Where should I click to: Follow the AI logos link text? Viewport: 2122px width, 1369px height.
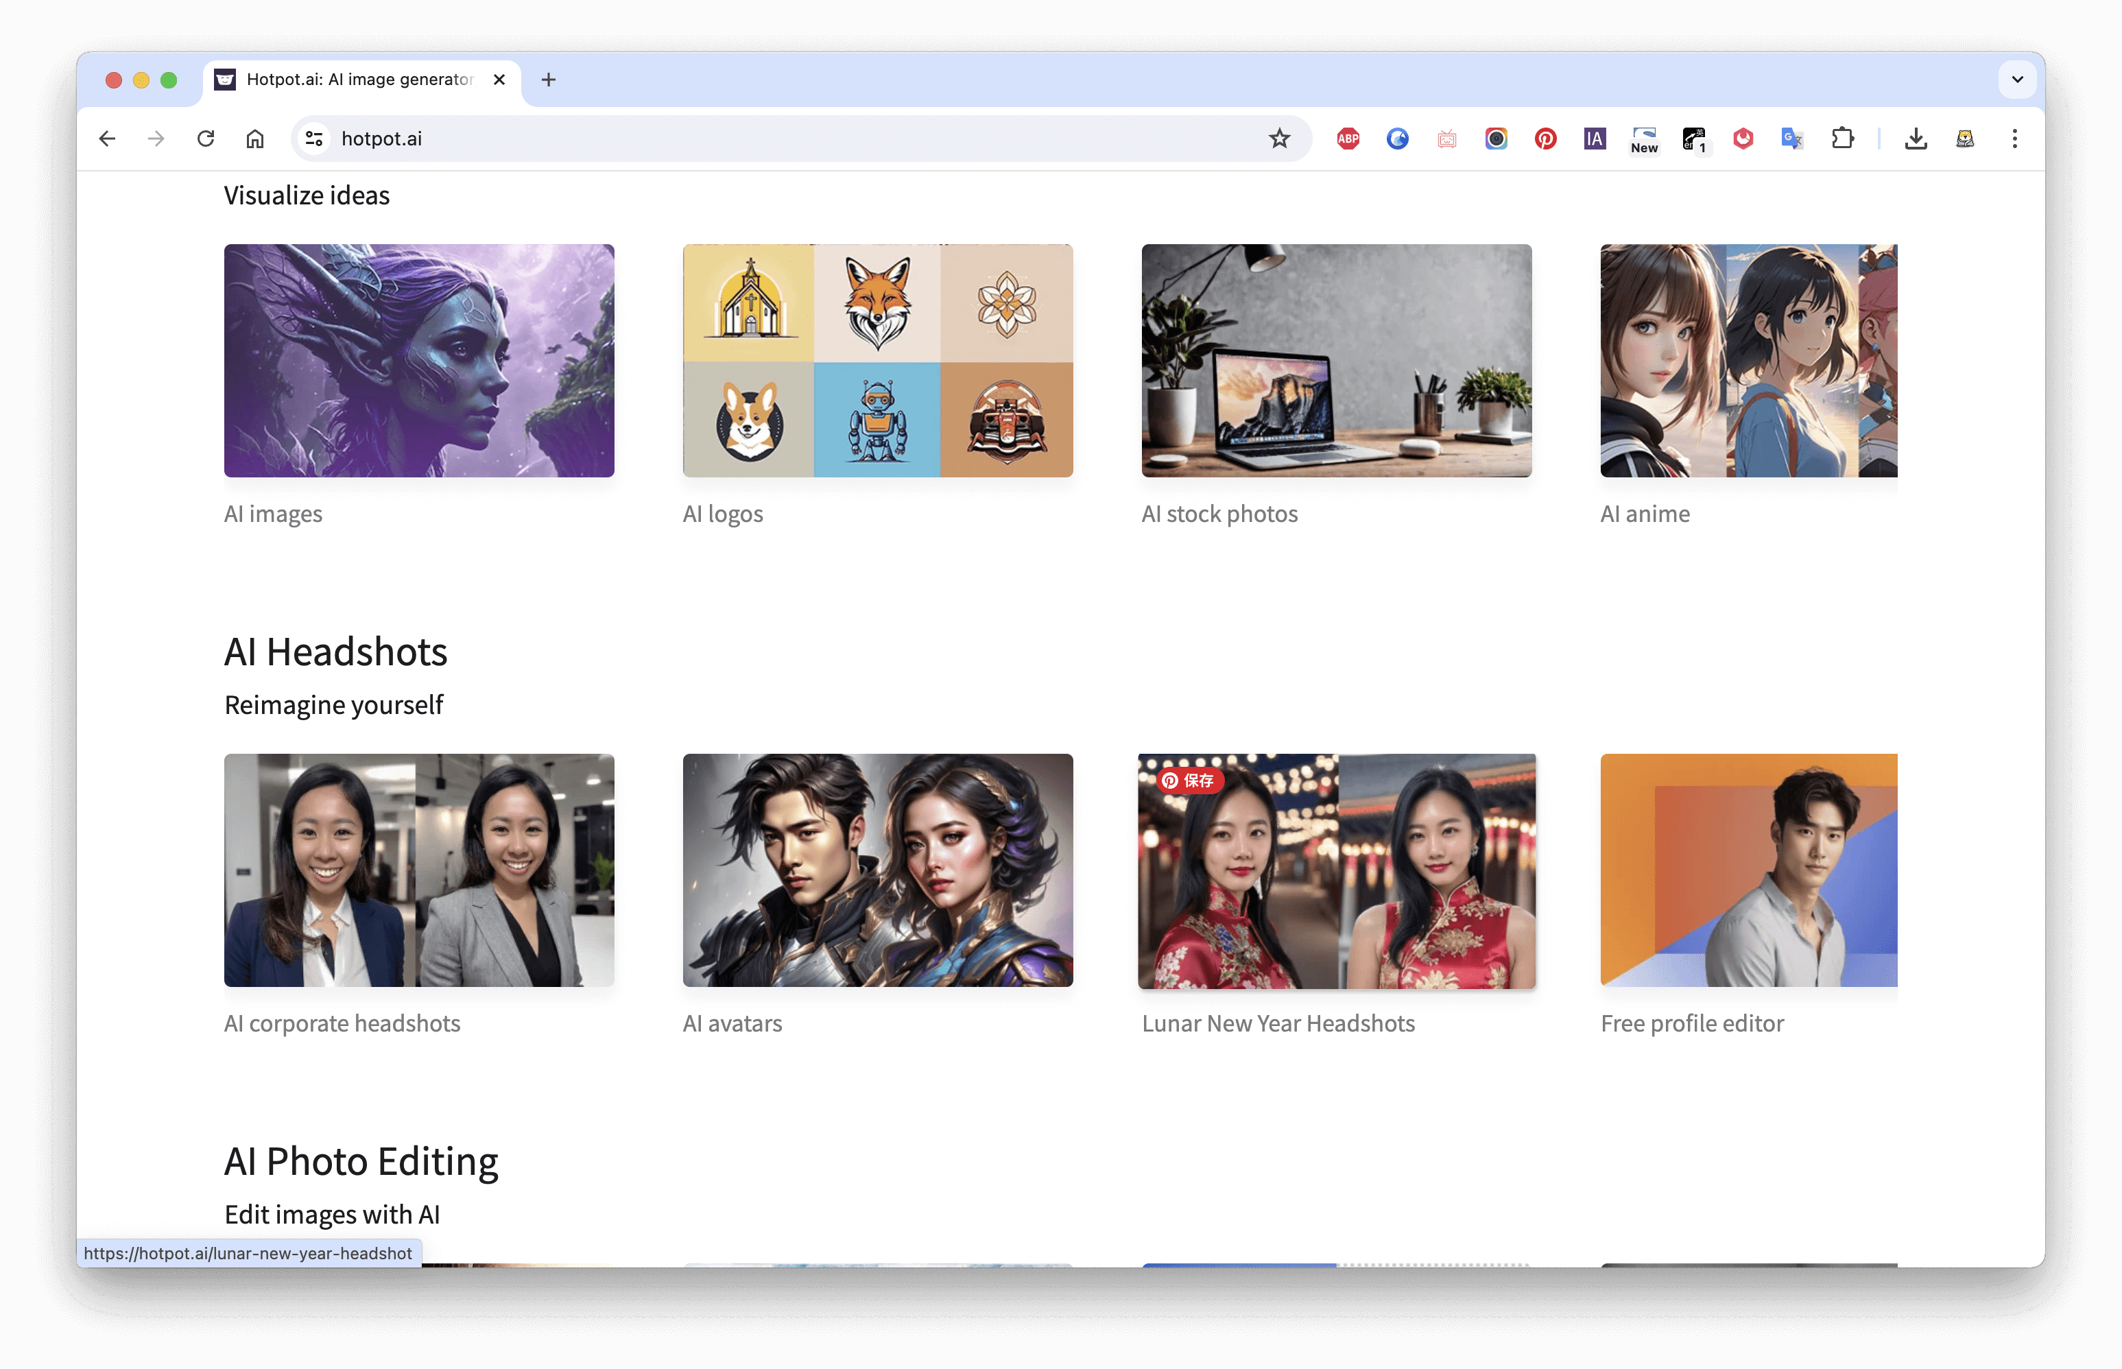723,514
